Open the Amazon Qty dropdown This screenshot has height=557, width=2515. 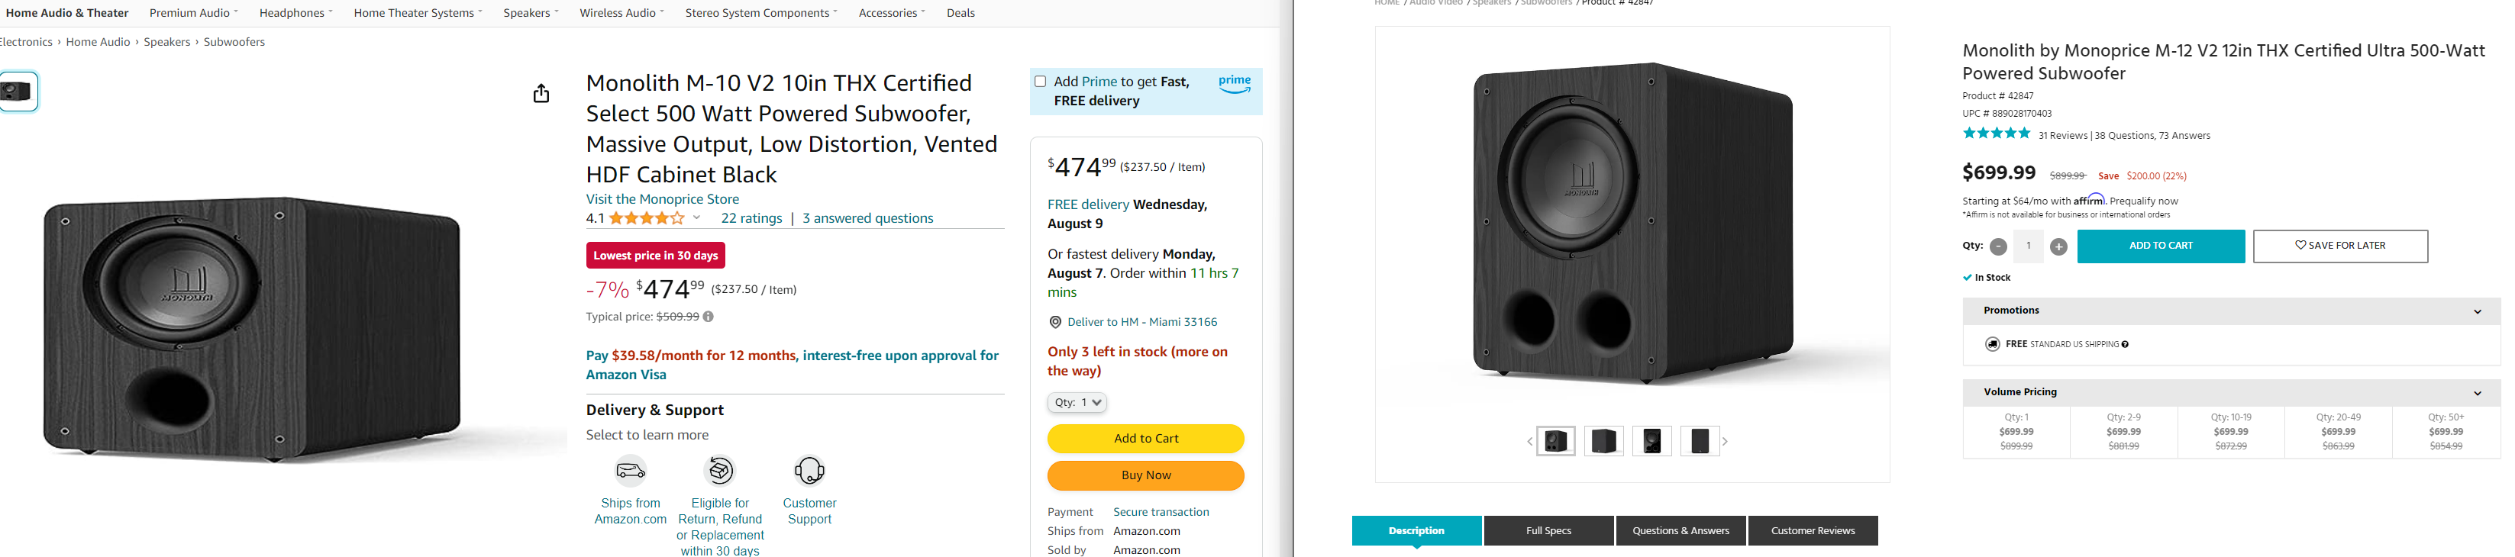(1077, 402)
